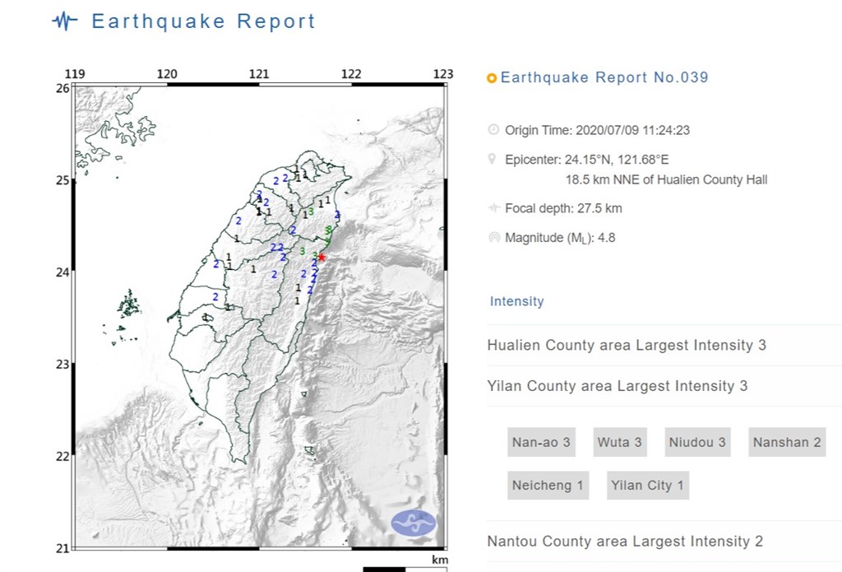Click the magnitude icon beside Magnitude 4.8
842x572 pixels.
coord(493,237)
